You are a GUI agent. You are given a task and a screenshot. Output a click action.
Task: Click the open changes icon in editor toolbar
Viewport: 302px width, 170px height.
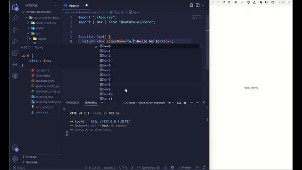pyautogui.click(x=191, y=5)
